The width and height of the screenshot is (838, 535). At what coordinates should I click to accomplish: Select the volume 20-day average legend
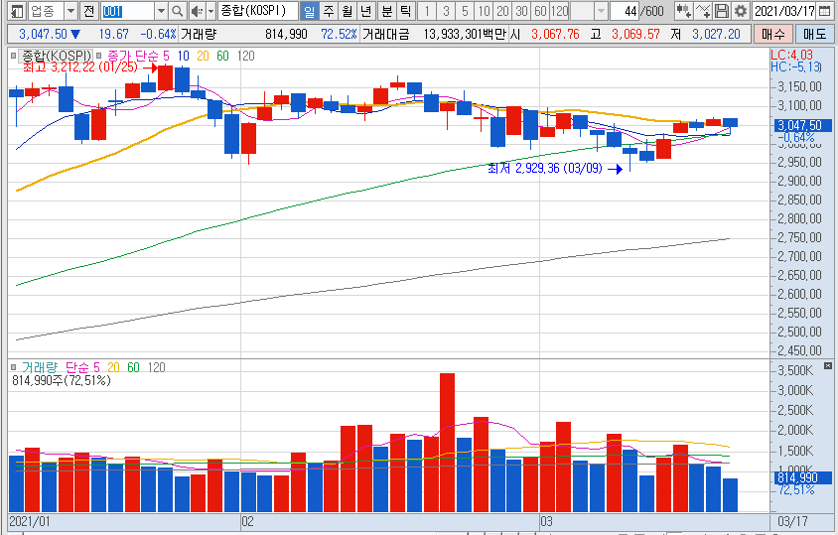(113, 367)
